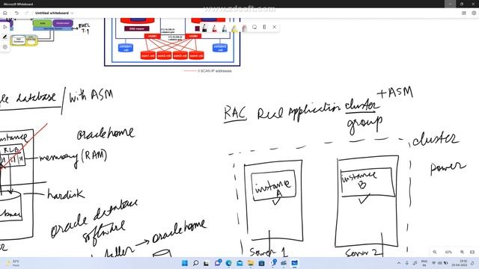Viewport: 479px width, 269px height.
Task: Switch to the Whiteboard taskbar app
Action: click(x=294, y=263)
